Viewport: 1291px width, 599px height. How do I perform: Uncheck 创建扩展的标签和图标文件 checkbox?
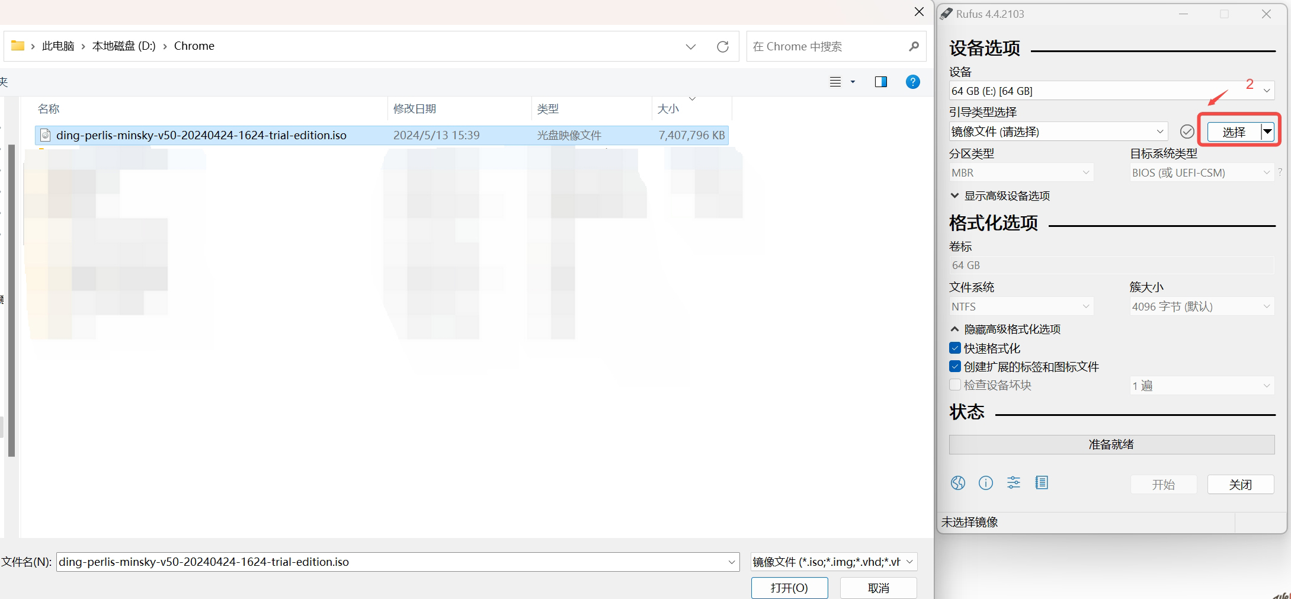pyautogui.click(x=955, y=367)
